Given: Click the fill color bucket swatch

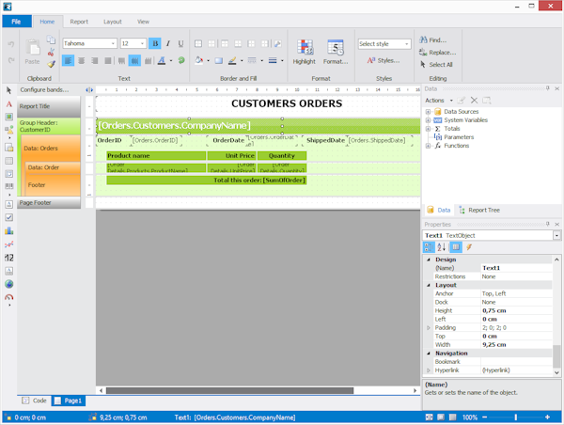Looking at the screenshot, I should click(199, 60).
